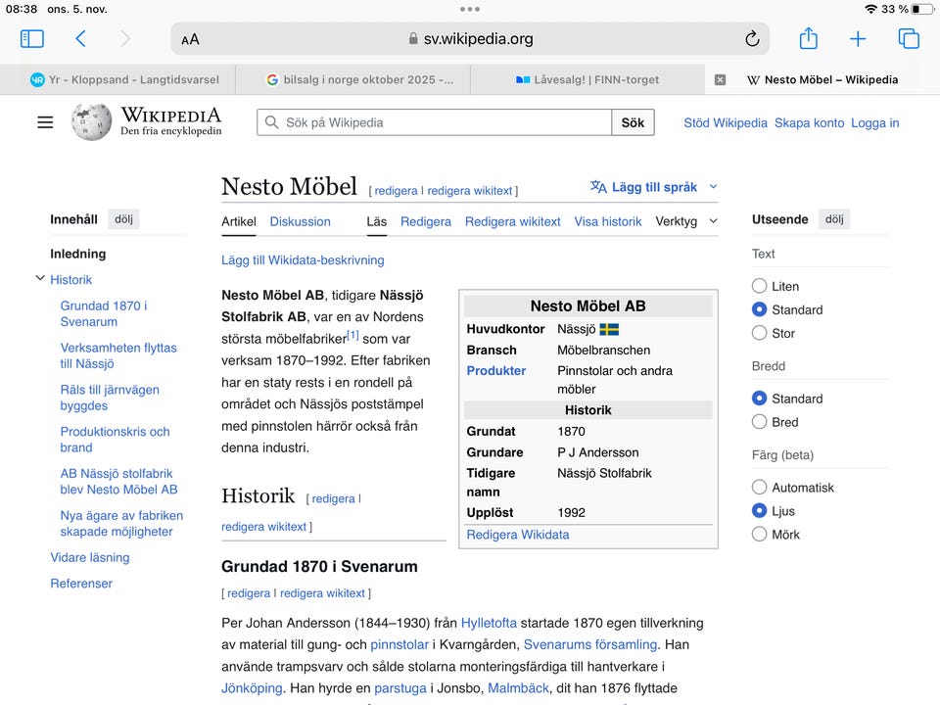Select the Artikel tab
The image size is (940, 705).
click(x=239, y=221)
